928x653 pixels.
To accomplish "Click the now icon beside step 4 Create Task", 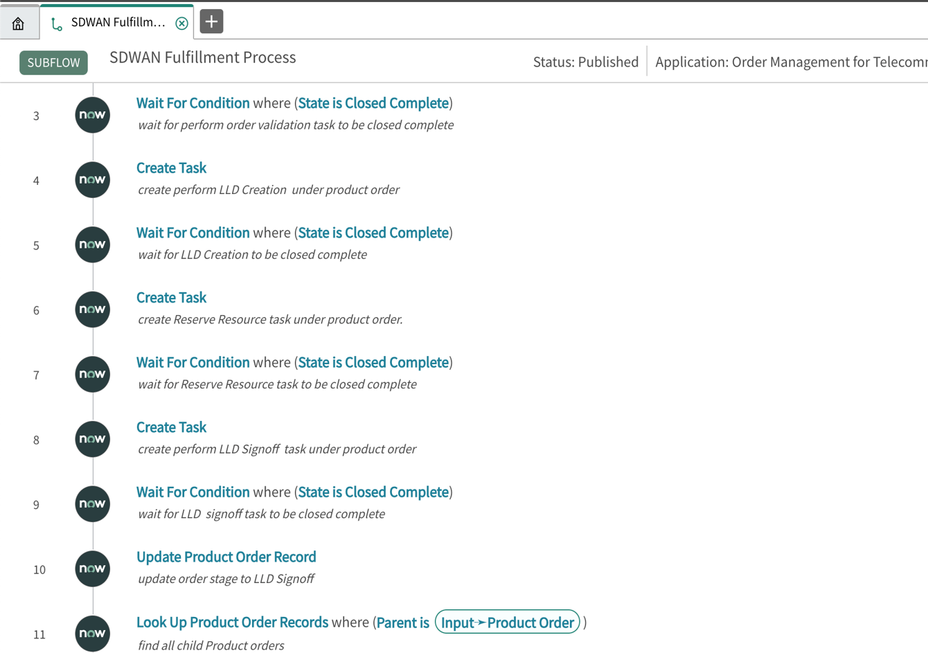I will click(92, 179).
